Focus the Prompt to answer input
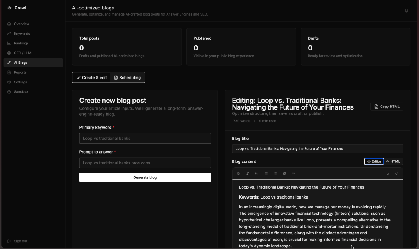 point(145,163)
